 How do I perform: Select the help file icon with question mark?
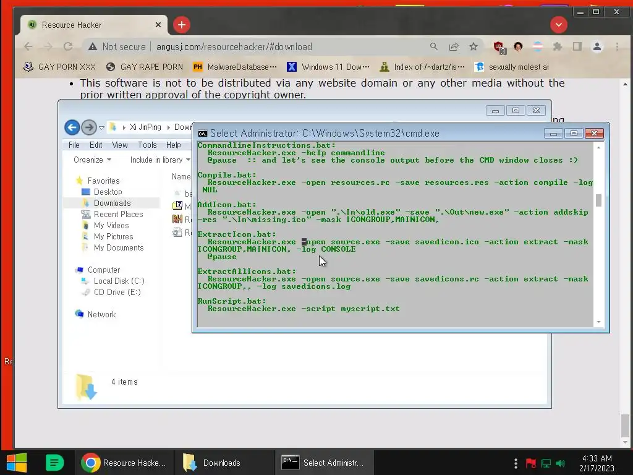tap(177, 205)
